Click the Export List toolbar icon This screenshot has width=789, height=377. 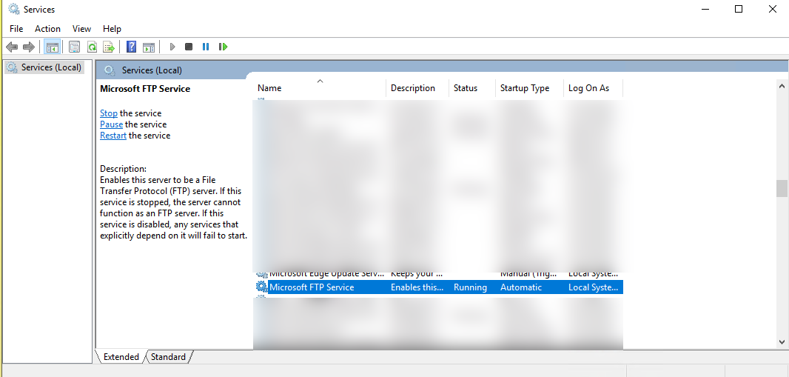(110, 47)
